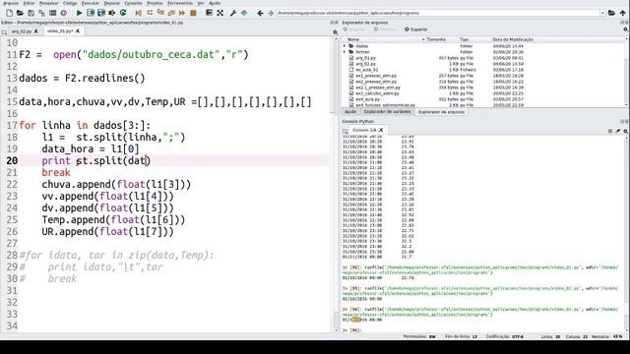Step into function debug icon
Viewport: 630px width, 354px height.
[160, 13]
